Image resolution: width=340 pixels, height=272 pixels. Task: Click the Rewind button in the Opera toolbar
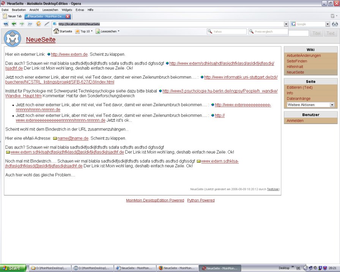coord(6,24)
